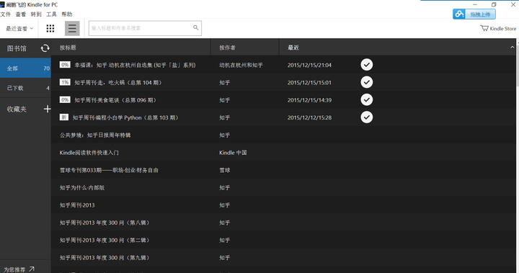Open book 知乎周刊·编程小白学 Python
Viewport: 519px width, 273px height.
pyautogui.click(x=125, y=117)
